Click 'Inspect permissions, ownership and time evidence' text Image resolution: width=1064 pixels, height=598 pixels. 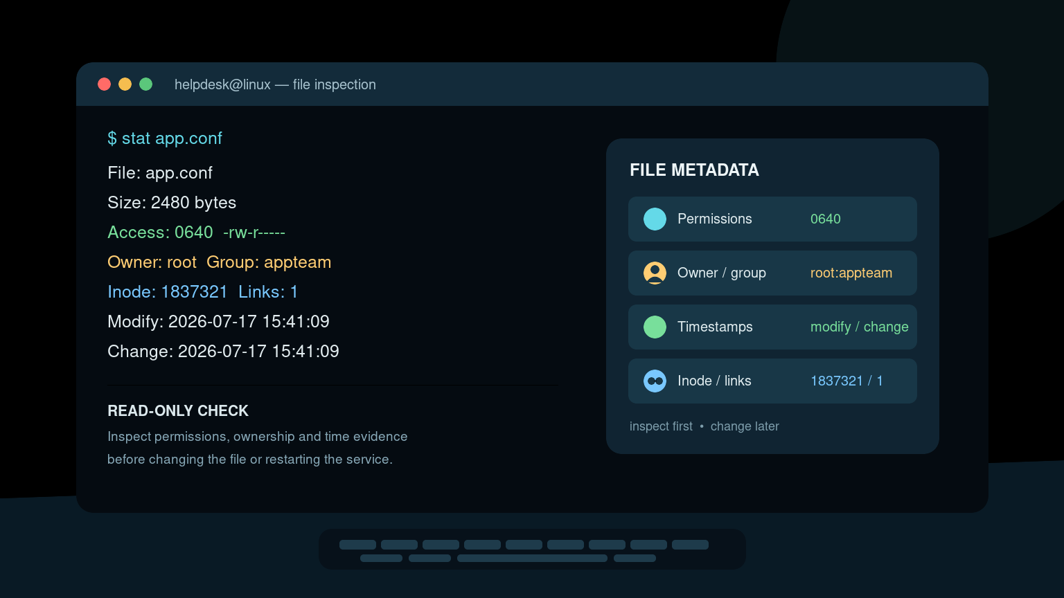(258, 437)
